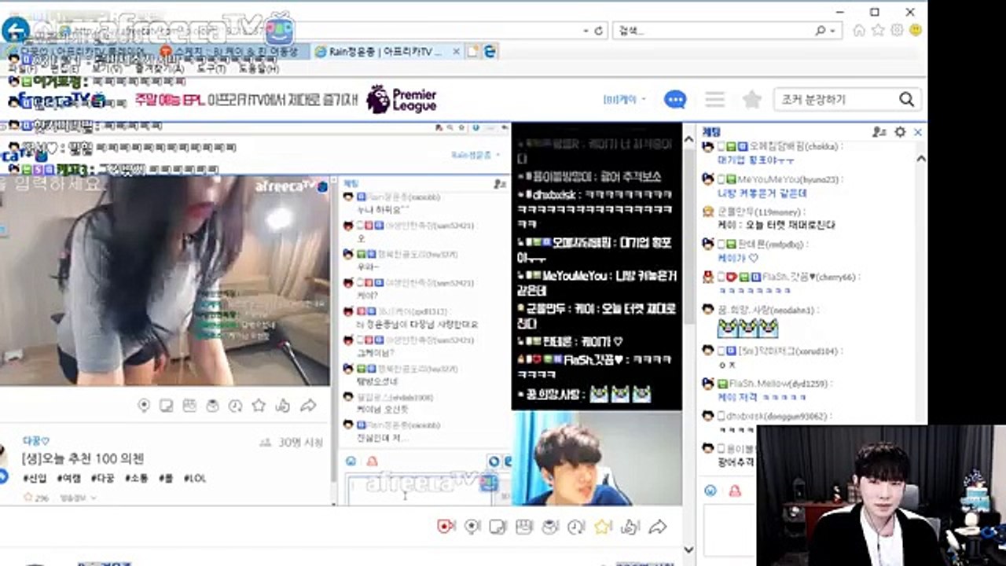Click the #여캠 hashtag
The width and height of the screenshot is (1006, 566).
pyautogui.click(x=68, y=478)
